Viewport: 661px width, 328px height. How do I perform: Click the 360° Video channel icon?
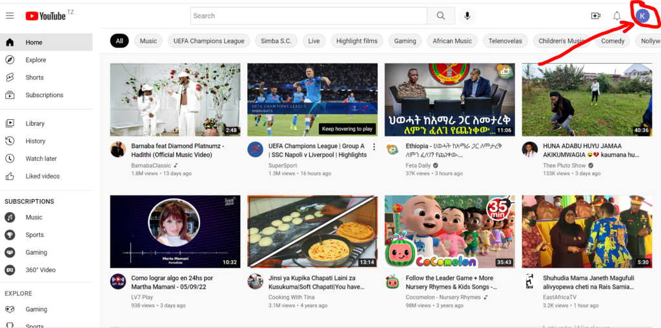point(10,270)
